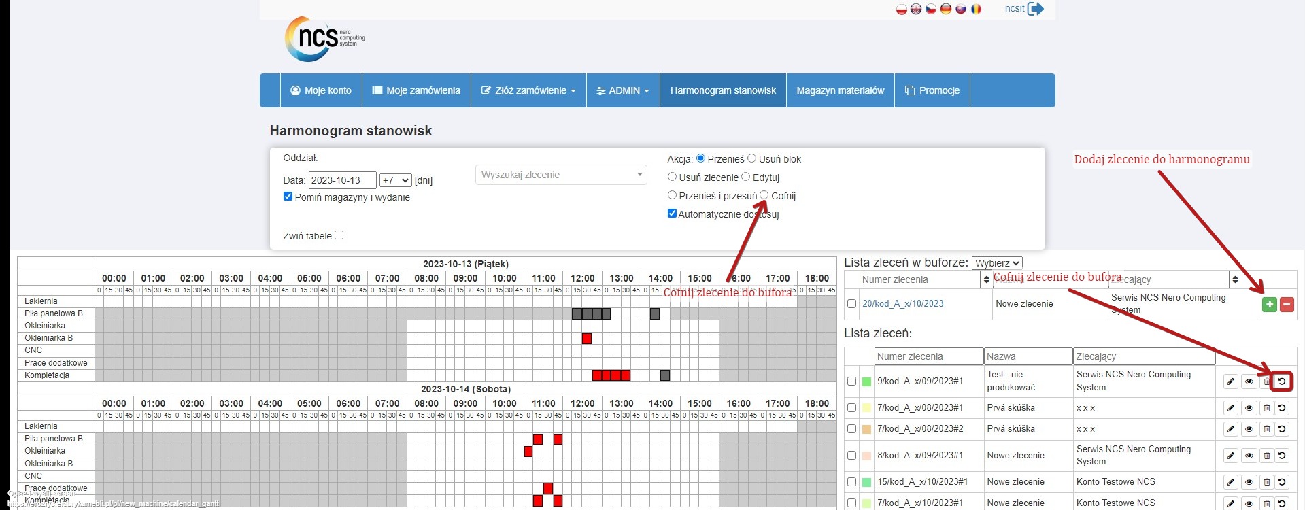
Task: Click the red minus button in buffer list
Action: pos(1287,305)
